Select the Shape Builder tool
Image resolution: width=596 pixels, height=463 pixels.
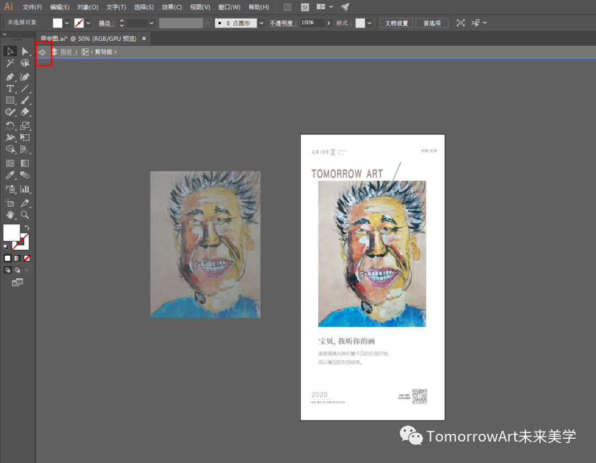10,149
